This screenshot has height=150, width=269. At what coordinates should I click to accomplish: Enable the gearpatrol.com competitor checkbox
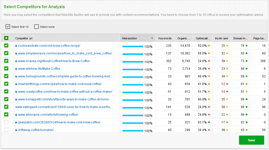[x=6, y=122]
